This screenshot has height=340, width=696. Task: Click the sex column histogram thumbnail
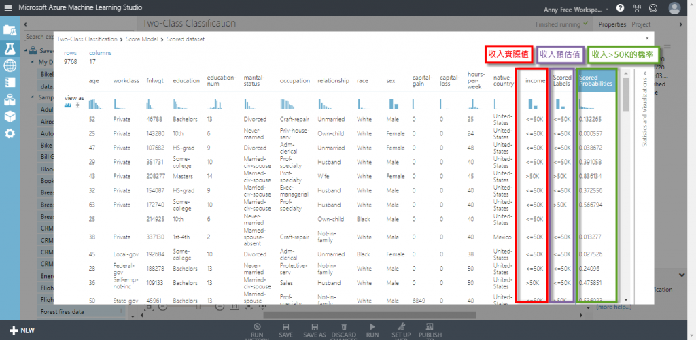(394, 104)
